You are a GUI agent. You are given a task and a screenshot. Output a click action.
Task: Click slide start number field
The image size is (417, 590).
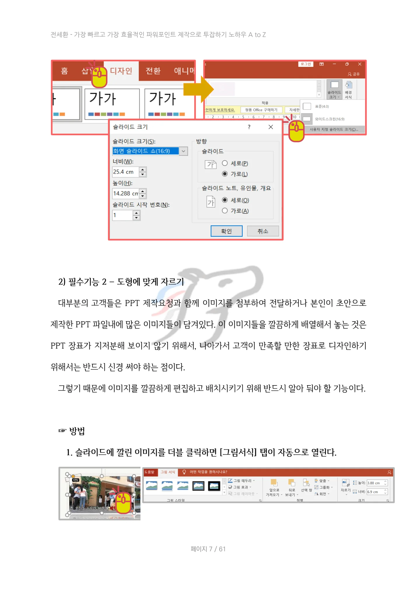tap(122, 215)
